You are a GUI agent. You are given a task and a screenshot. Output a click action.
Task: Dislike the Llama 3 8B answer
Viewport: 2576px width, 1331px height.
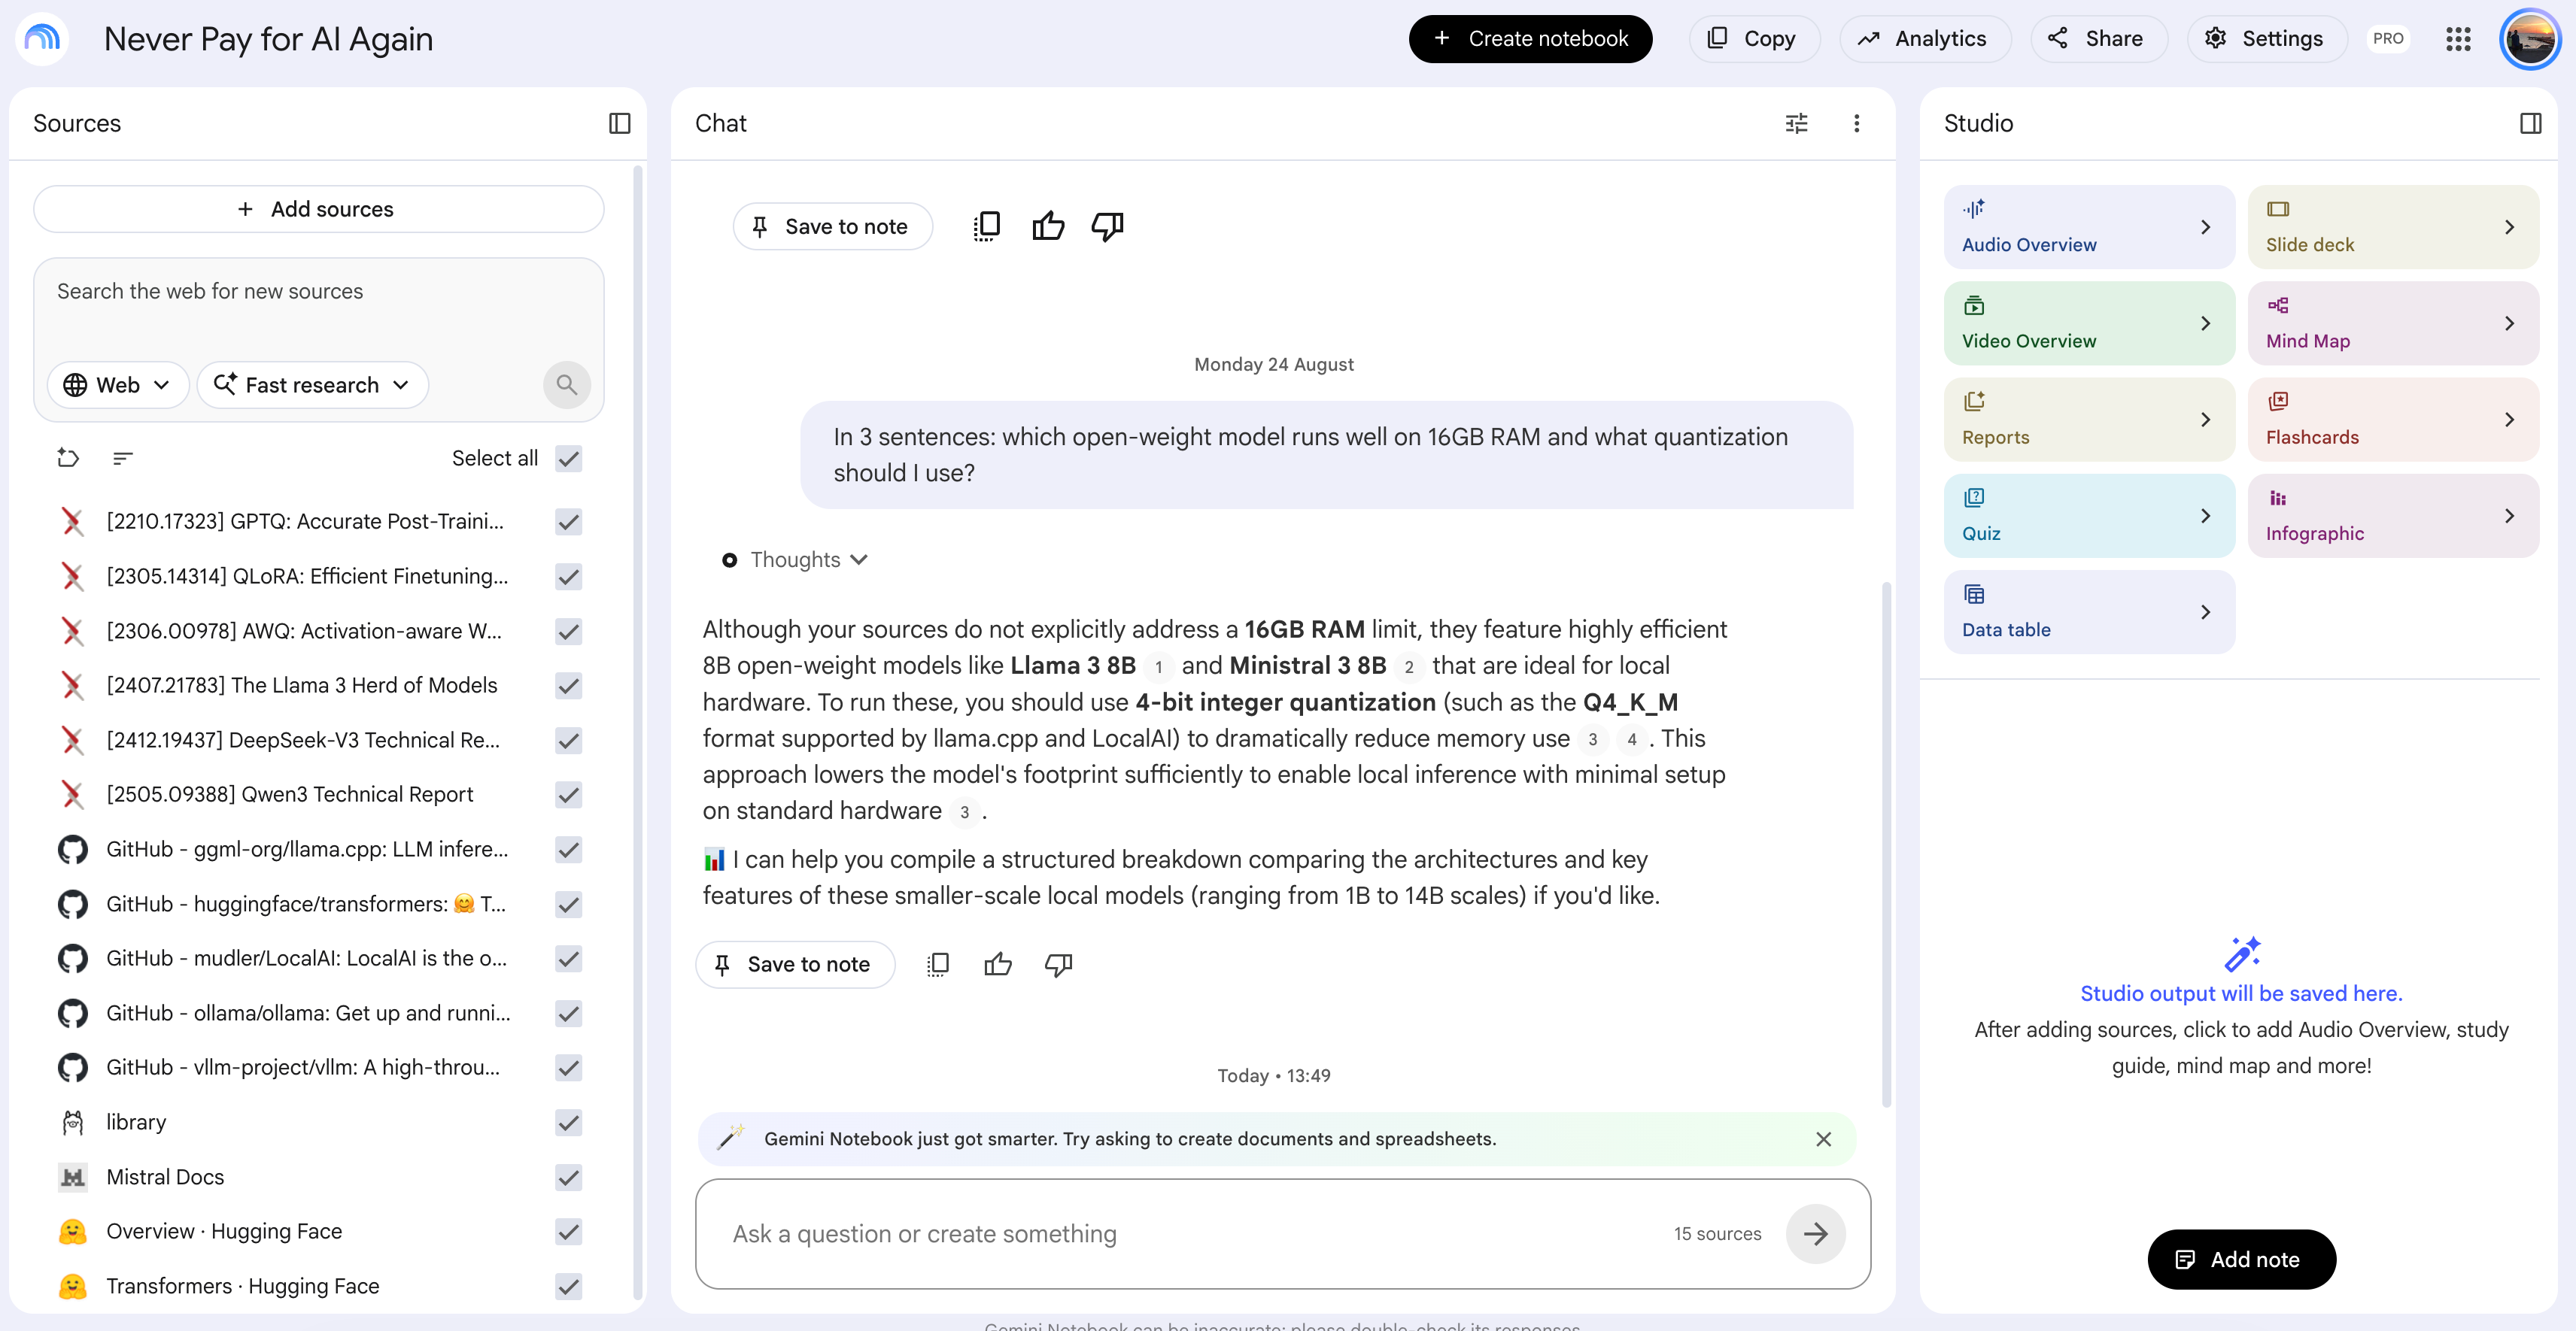click(1058, 964)
